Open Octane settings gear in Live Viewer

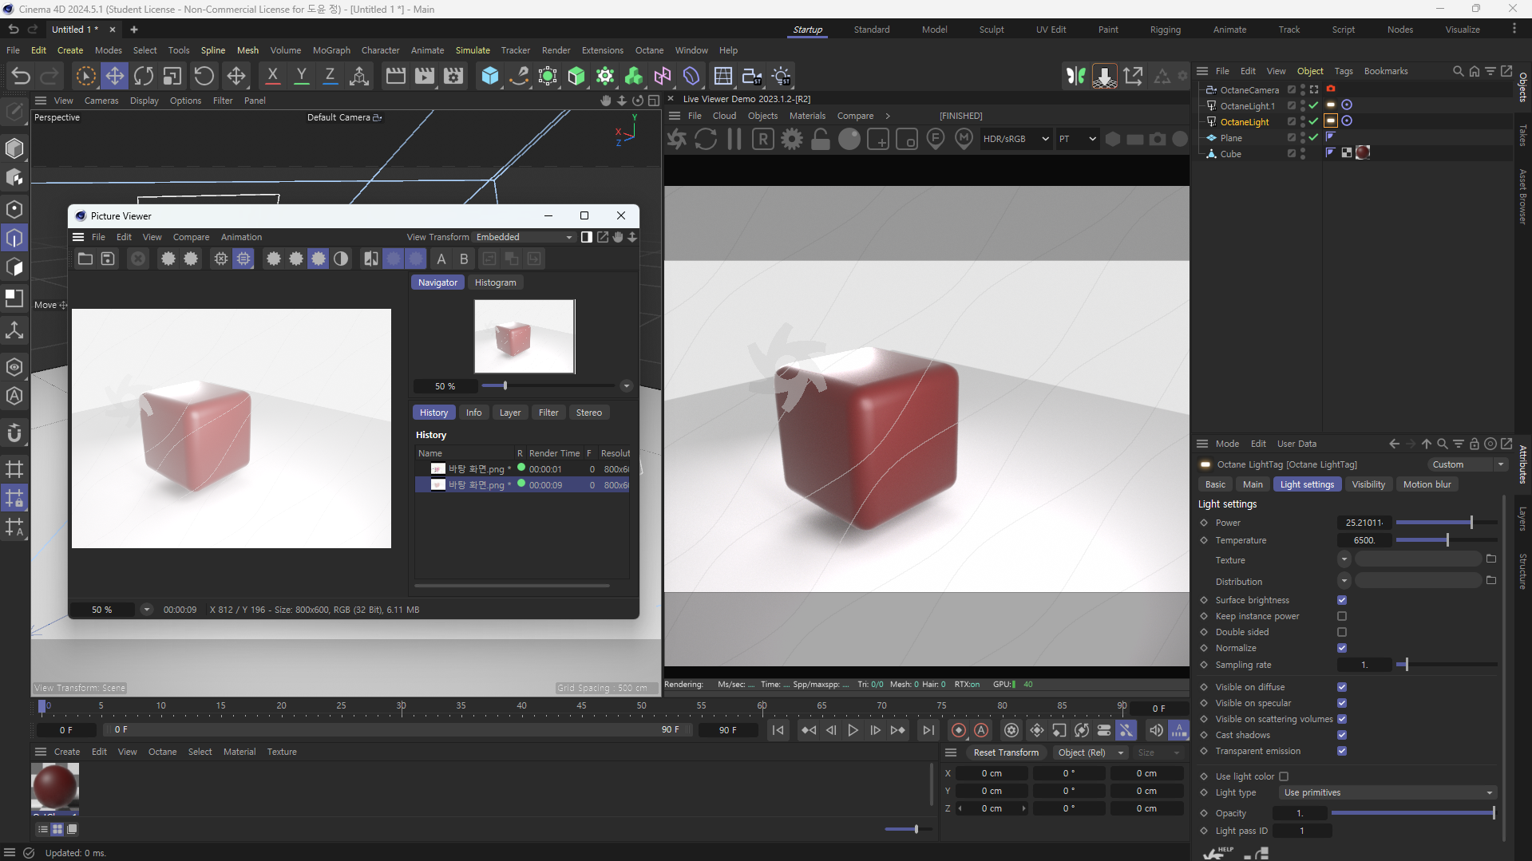792,139
